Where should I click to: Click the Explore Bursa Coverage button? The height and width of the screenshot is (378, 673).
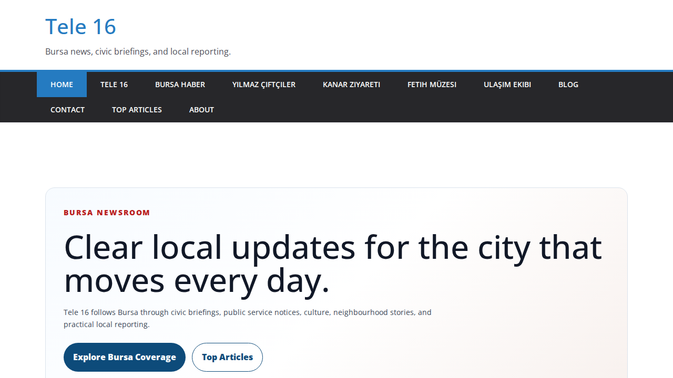(x=125, y=357)
